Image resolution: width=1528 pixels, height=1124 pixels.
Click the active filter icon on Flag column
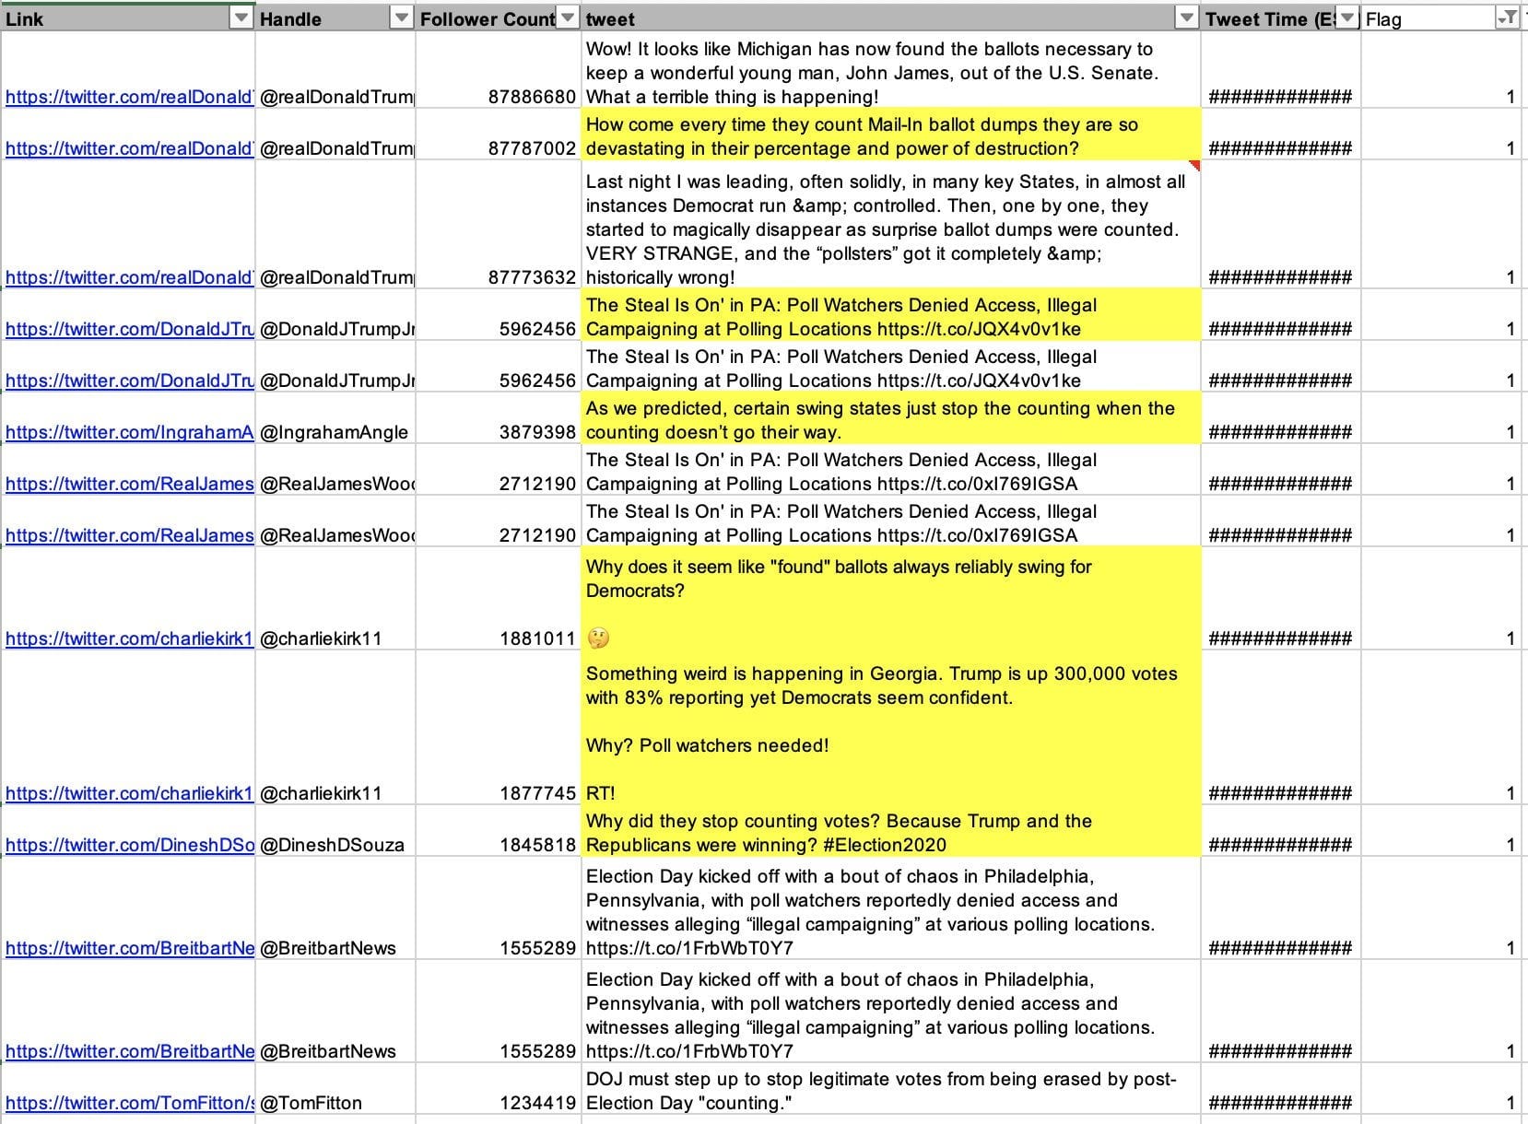pyautogui.click(x=1507, y=18)
